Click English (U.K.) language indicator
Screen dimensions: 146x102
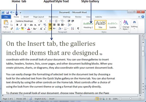point(40,99)
